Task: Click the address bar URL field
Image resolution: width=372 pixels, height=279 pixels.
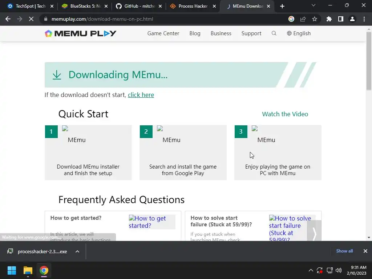Action: click(x=164, y=19)
